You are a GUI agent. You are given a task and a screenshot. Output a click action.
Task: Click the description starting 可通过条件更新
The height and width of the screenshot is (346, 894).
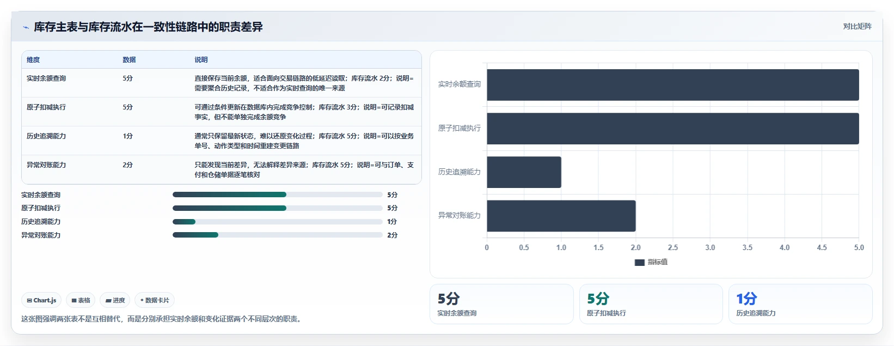[x=304, y=112]
